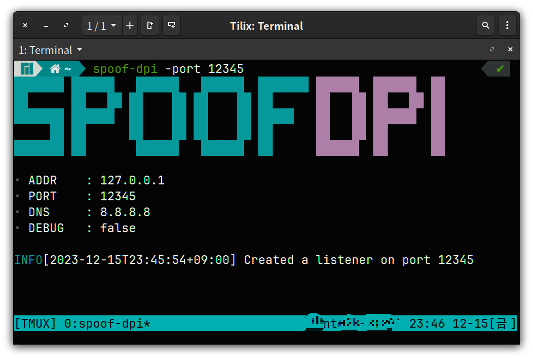Image resolution: width=533 pixels, height=359 pixels.
Task: Add terminal to the right
Action: (150, 26)
